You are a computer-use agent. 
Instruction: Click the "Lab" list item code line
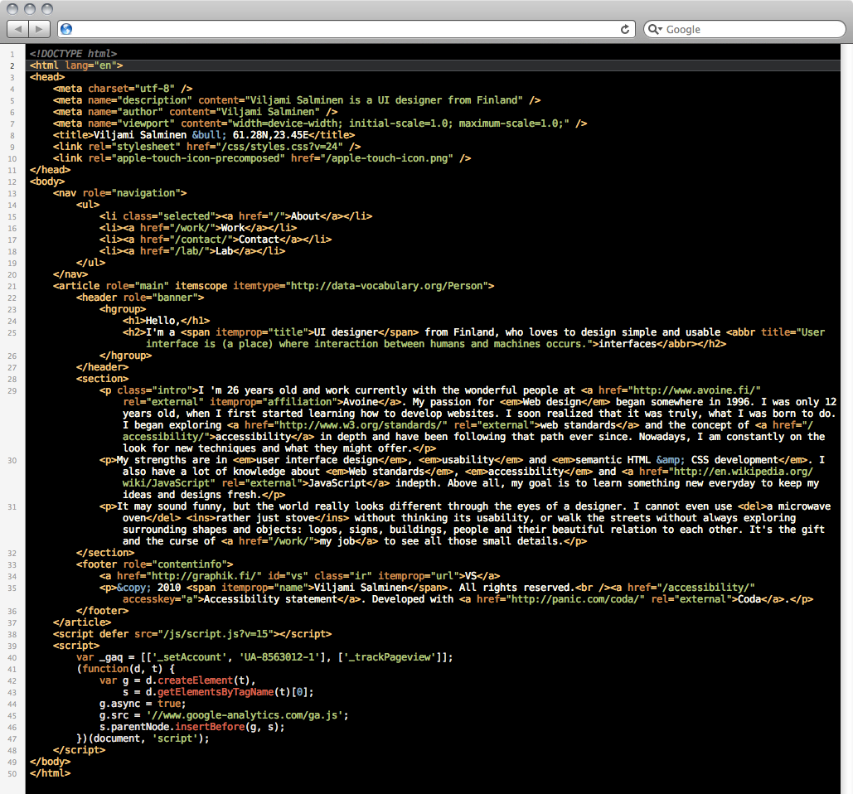pyautogui.click(x=192, y=250)
